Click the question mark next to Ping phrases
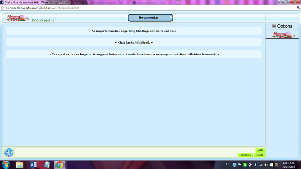This screenshot has height=169, width=301. [x=53, y=21]
